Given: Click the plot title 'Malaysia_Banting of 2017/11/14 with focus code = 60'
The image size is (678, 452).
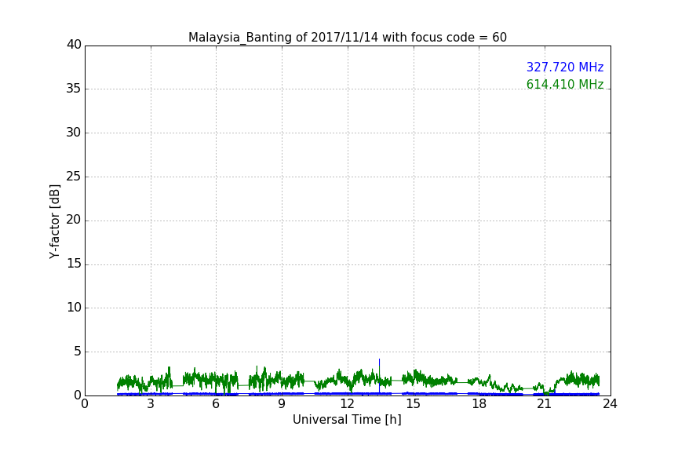Looking at the screenshot, I should [x=347, y=38].
